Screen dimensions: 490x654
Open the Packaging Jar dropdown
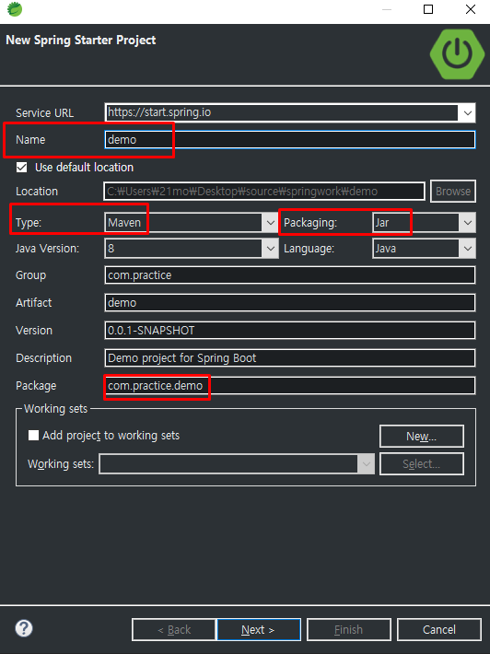(x=468, y=223)
